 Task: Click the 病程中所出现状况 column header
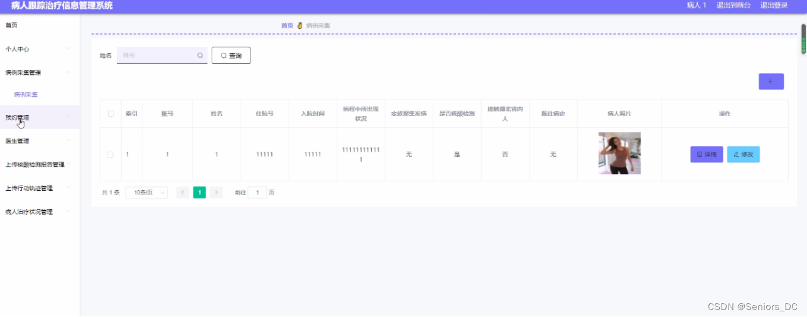tap(360, 114)
